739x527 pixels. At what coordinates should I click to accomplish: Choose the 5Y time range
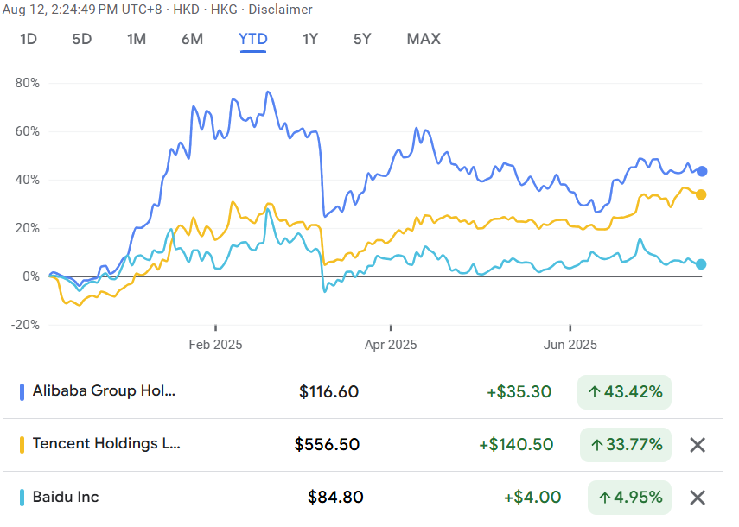click(362, 39)
